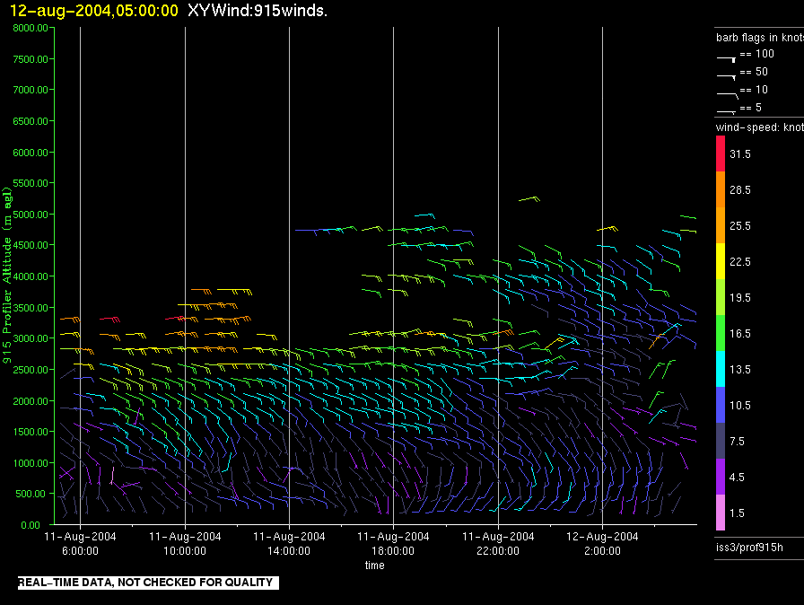Click the 'barb flags in knots' legend heading

(x=760, y=38)
